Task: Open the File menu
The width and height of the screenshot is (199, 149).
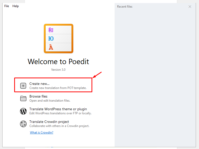Action: click(7, 6)
